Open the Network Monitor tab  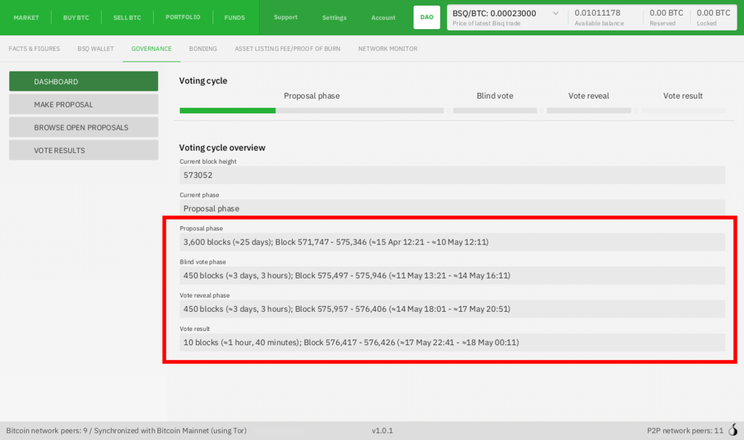pyautogui.click(x=388, y=49)
